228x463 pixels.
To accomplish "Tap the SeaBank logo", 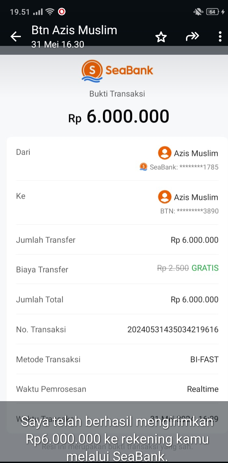I will [x=117, y=71].
